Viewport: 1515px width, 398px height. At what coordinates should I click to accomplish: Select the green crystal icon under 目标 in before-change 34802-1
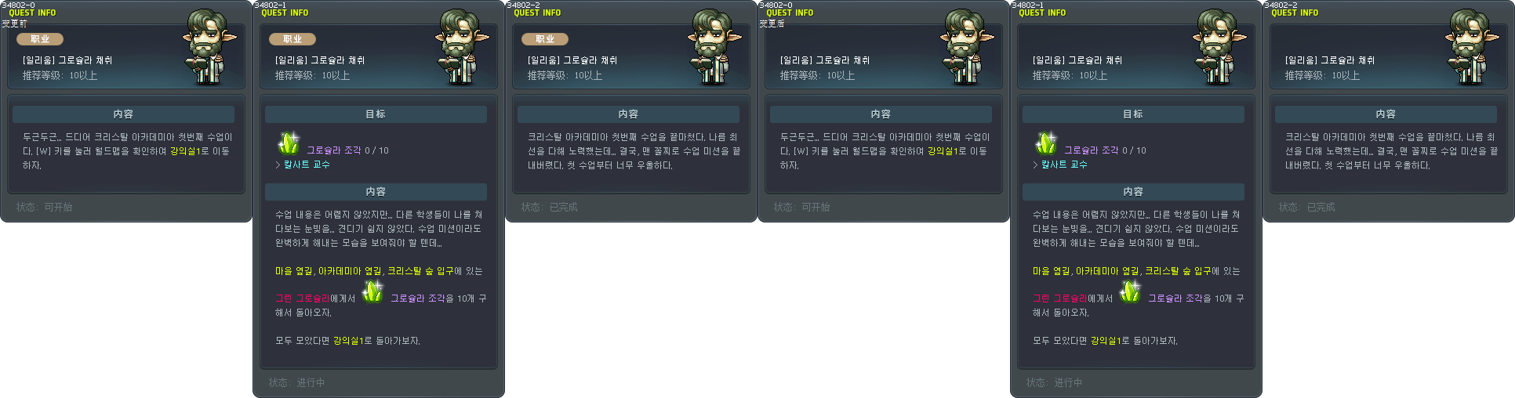[289, 143]
